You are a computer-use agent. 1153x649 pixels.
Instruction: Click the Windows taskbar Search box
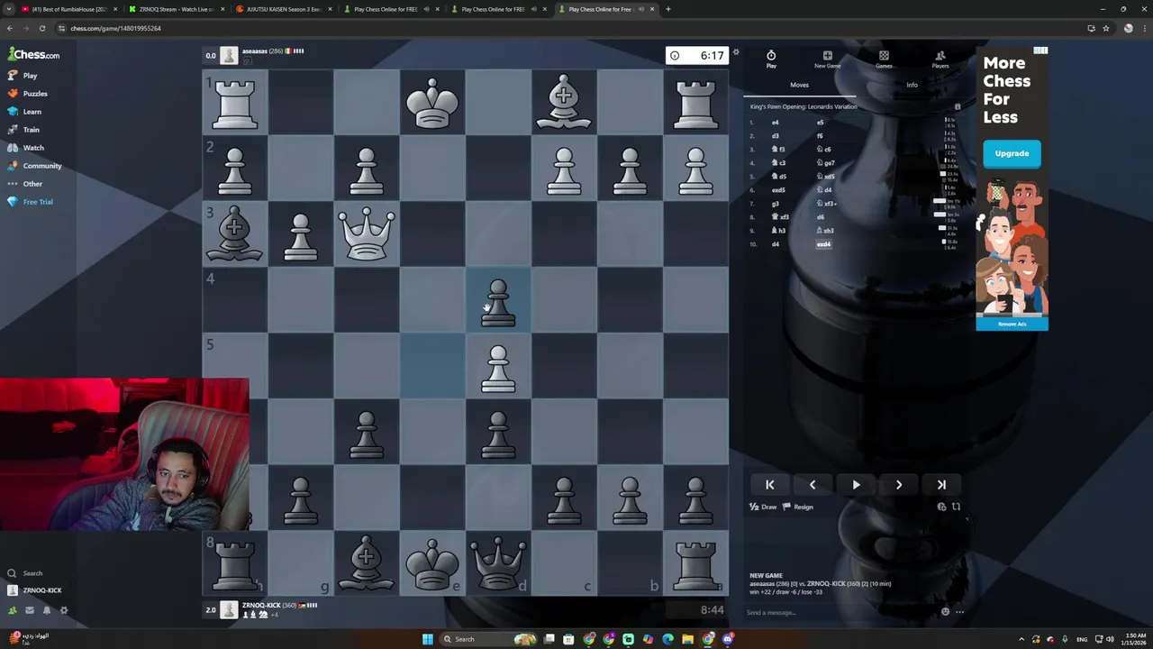[x=486, y=639]
